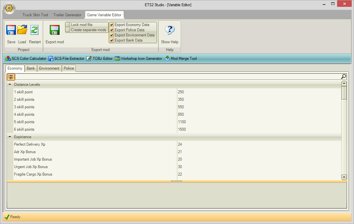Open the Bank tab
The image size is (354, 224).
31,68
